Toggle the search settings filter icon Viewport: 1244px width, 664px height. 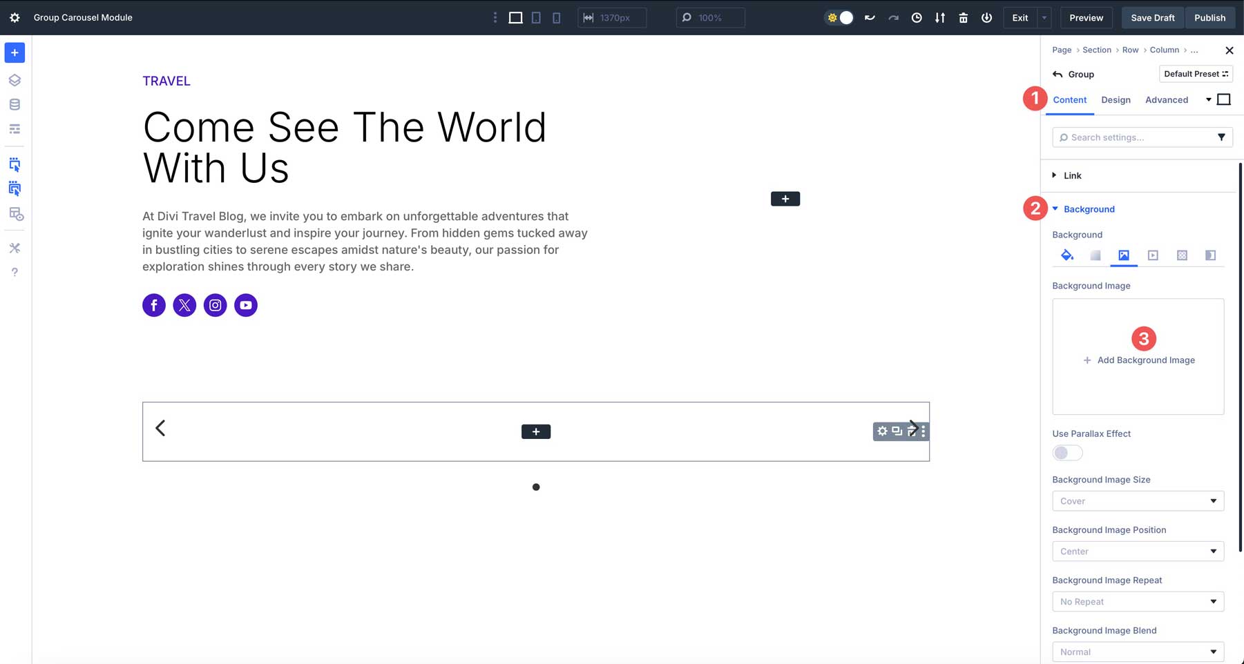click(1223, 137)
